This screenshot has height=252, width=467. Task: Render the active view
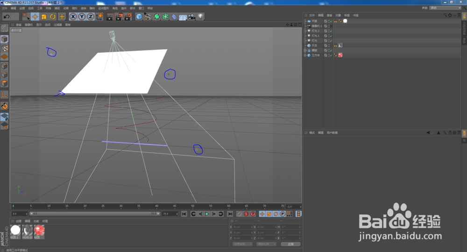(110, 17)
